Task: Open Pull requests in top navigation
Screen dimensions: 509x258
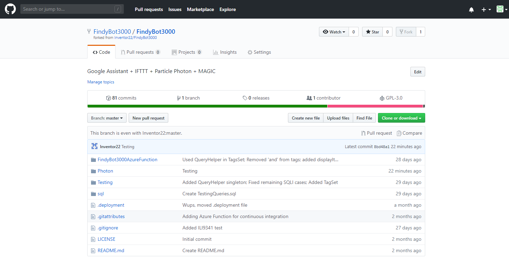Action: click(x=149, y=9)
